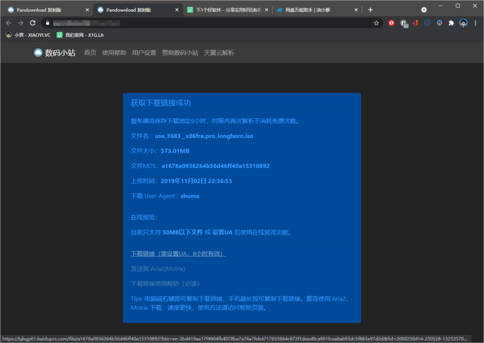The image size is (484, 343).
Task: Open the 小羿 - XIAOYI.VC bookmark
Action: tap(28, 35)
